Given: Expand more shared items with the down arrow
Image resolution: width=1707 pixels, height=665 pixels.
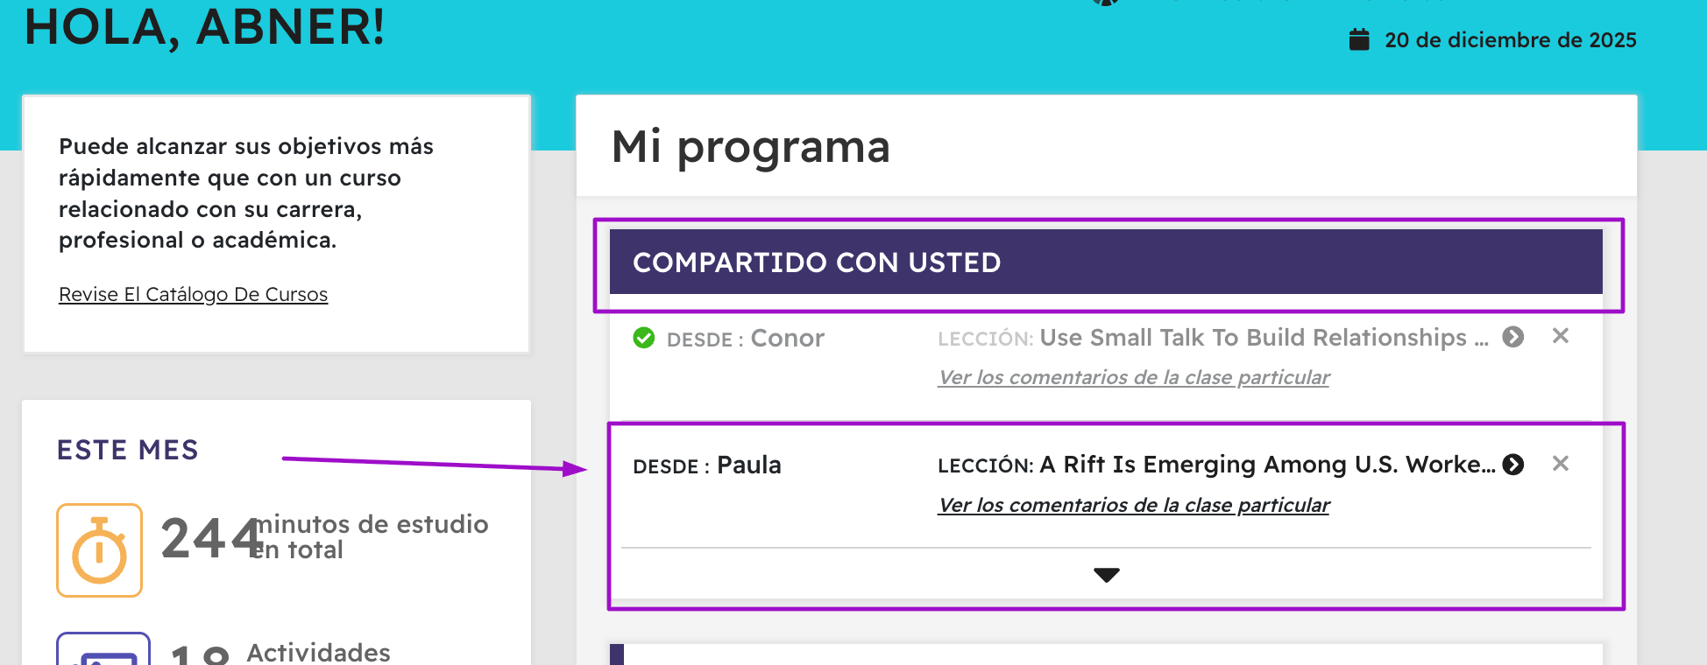Looking at the screenshot, I should click(1107, 575).
